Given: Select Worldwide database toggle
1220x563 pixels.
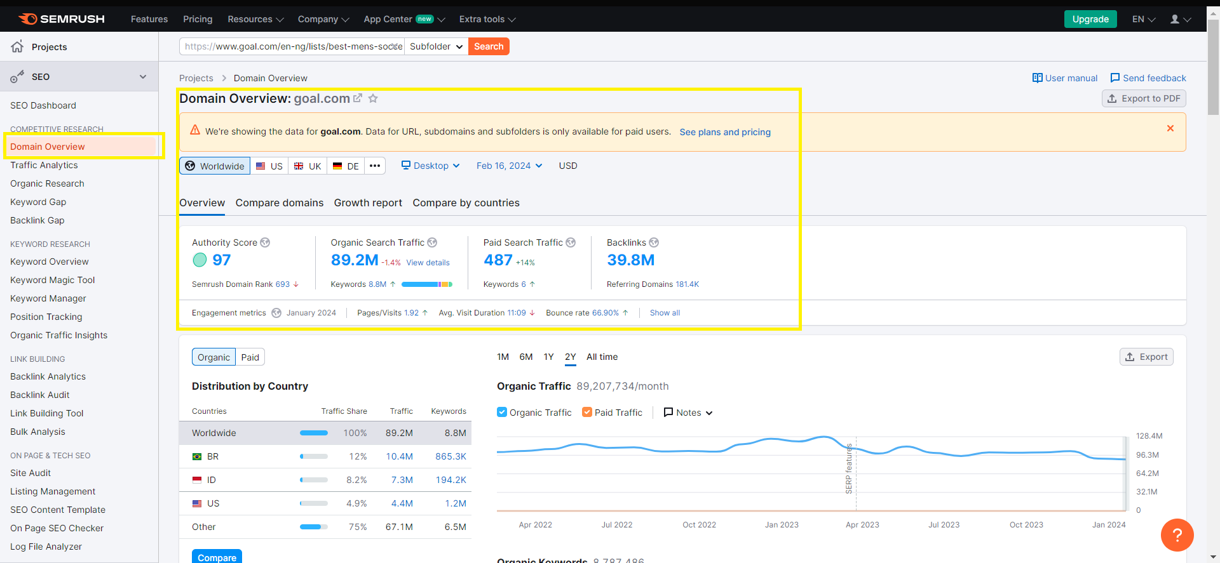Looking at the screenshot, I should [x=215, y=166].
